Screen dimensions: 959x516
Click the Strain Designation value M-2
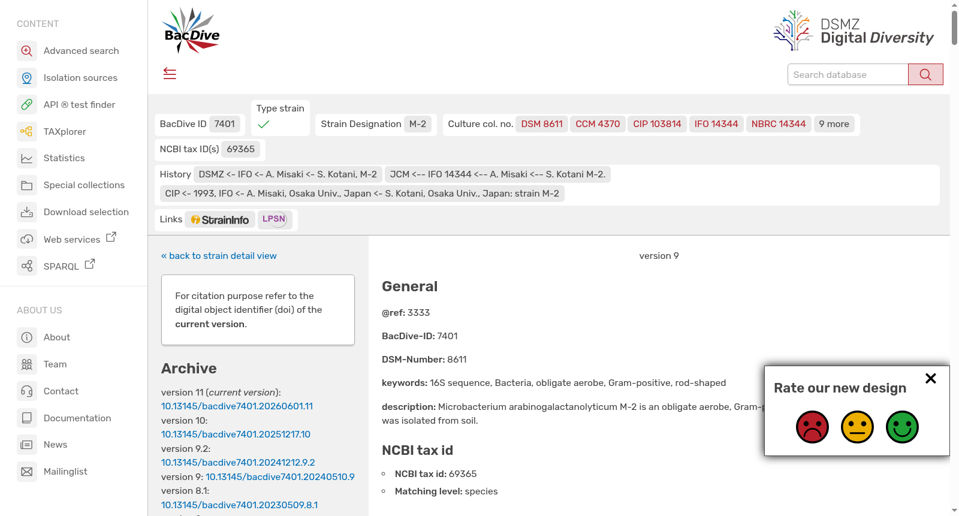[x=418, y=124]
